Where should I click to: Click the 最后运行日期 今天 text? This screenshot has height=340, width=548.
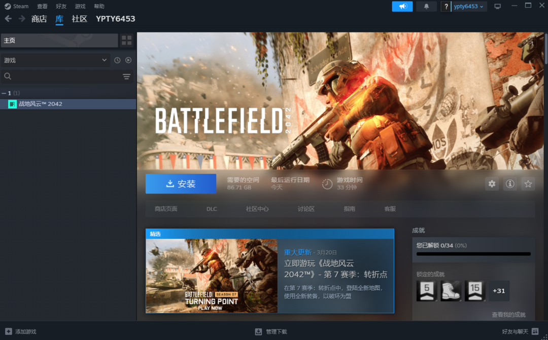tap(290, 183)
